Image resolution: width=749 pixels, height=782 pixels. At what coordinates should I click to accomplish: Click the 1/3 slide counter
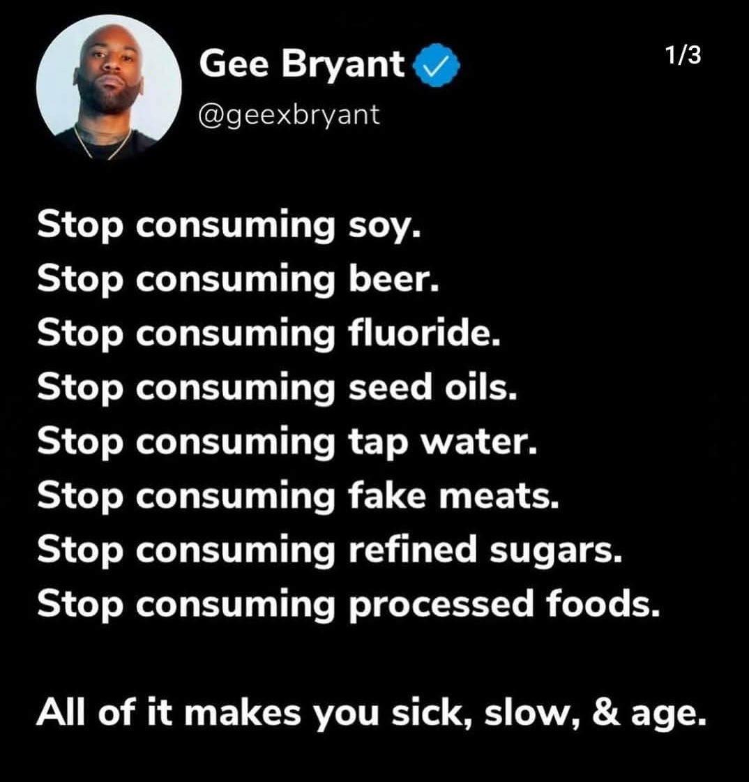[682, 55]
